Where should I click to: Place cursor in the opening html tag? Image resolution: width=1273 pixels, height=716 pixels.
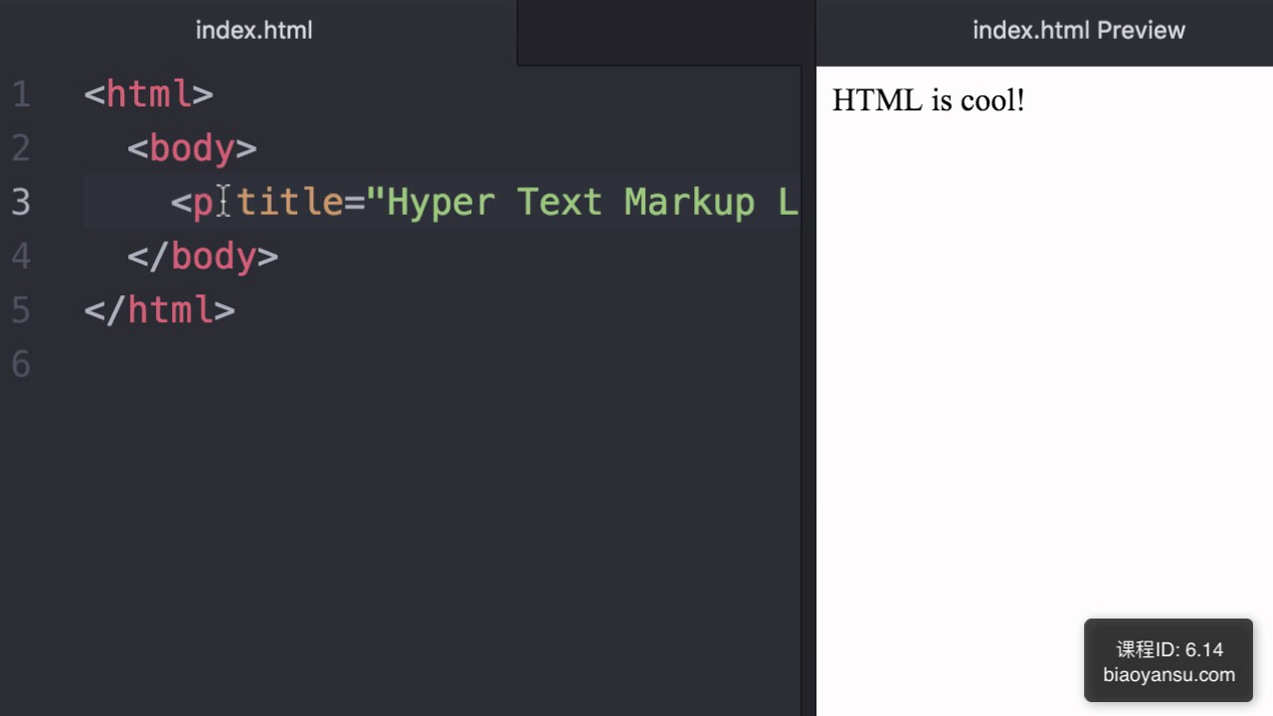pyautogui.click(x=149, y=94)
